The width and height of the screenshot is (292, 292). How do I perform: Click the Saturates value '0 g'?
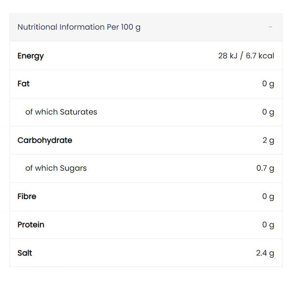[x=268, y=112]
